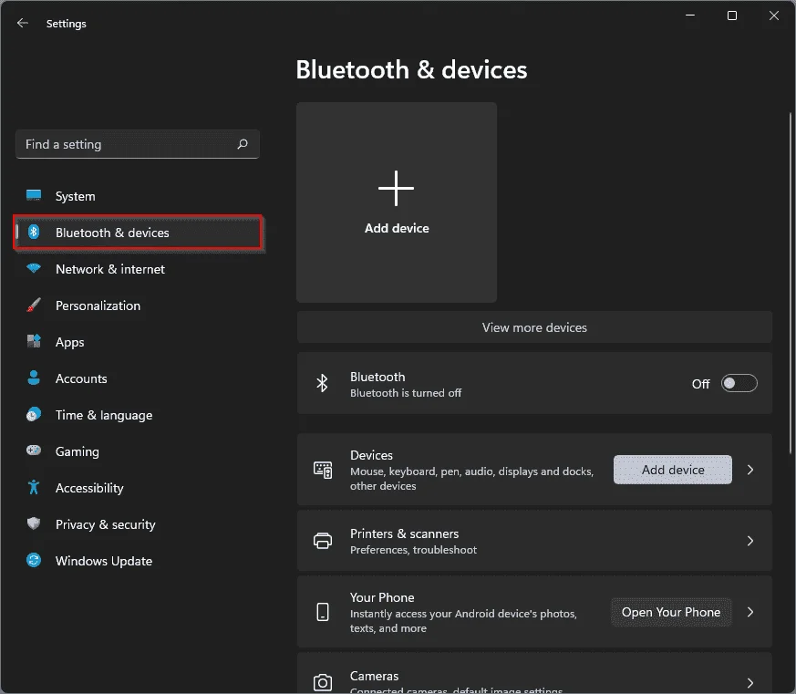Click the Devices keyboard icon
The height and width of the screenshot is (694, 796).
pos(323,470)
